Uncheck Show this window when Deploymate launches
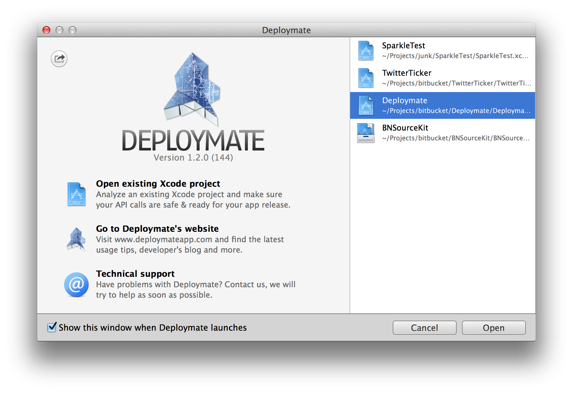Viewport: 573px width, 393px height. coord(52,327)
